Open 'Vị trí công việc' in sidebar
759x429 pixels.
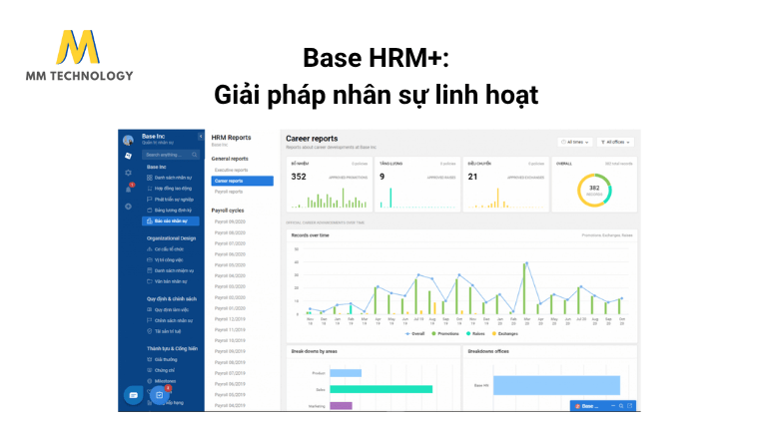(x=169, y=259)
